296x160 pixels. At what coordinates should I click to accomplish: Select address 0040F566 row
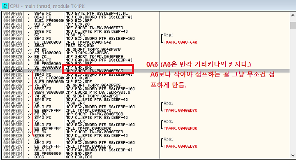(x=13, y=31)
